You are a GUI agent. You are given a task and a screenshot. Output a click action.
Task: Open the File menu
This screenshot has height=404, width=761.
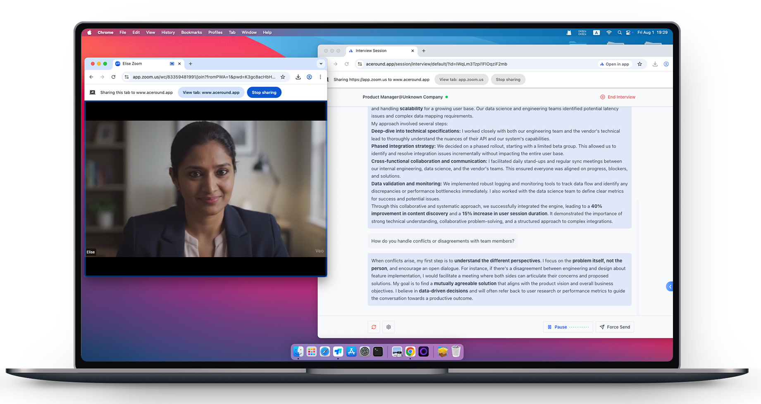click(x=123, y=32)
